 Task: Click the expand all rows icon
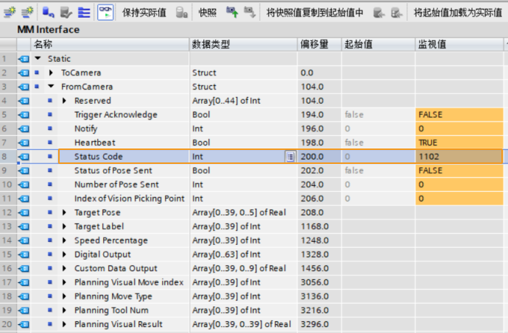(x=84, y=12)
